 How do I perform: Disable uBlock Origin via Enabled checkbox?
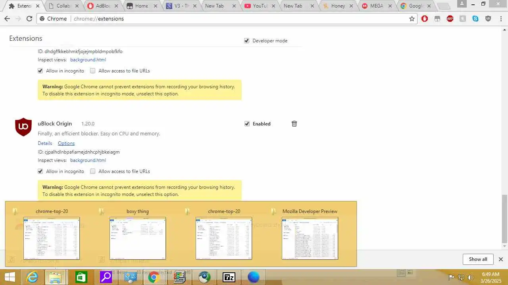tap(247, 124)
